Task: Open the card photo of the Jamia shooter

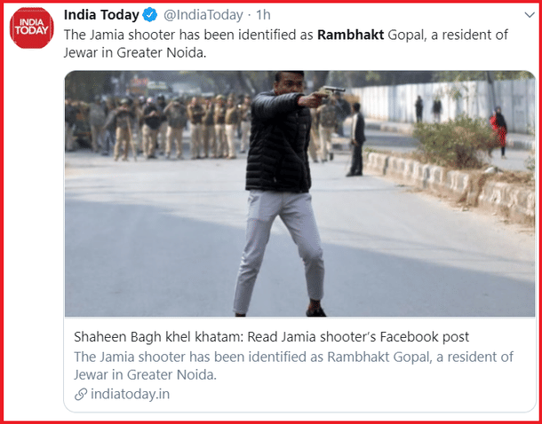Action: (299, 193)
